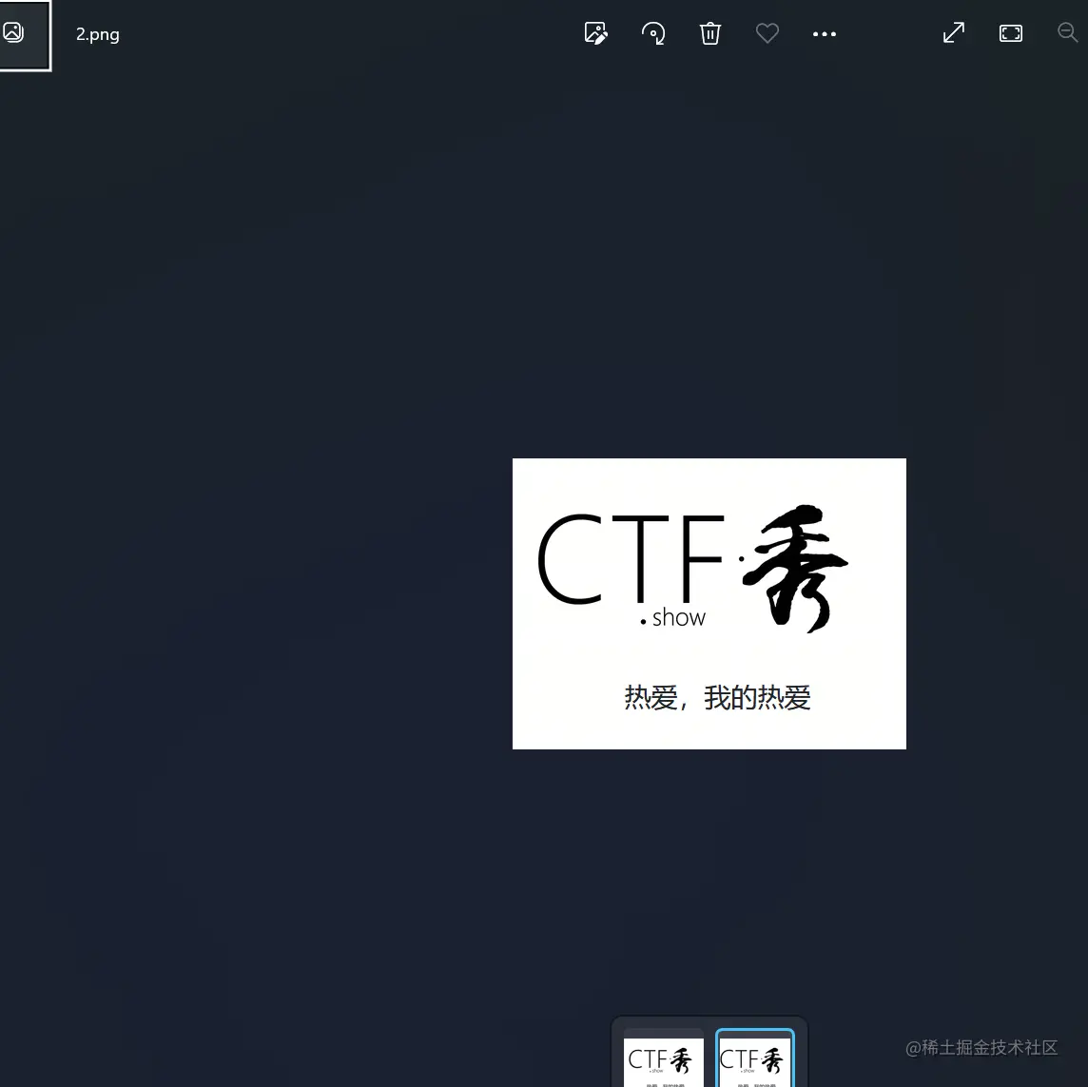Click the diagonal expand arrows icon
The height and width of the screenshot is (1087, 1088).
coord(954,32)
